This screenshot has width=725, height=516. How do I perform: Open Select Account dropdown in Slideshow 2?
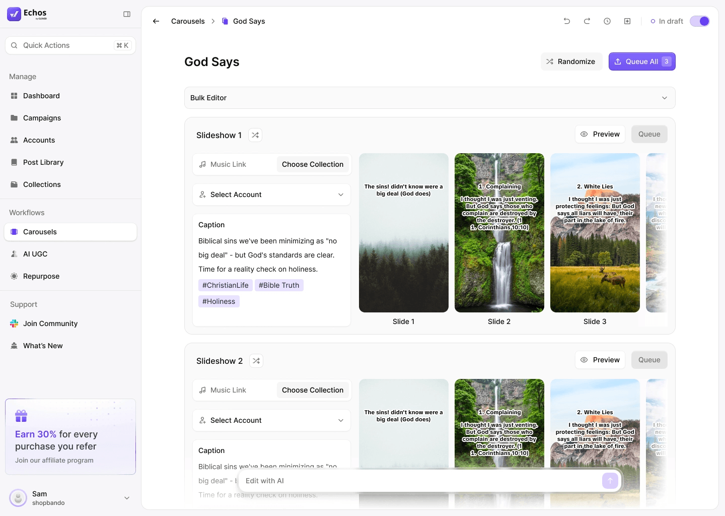click(x=272, y=420)
